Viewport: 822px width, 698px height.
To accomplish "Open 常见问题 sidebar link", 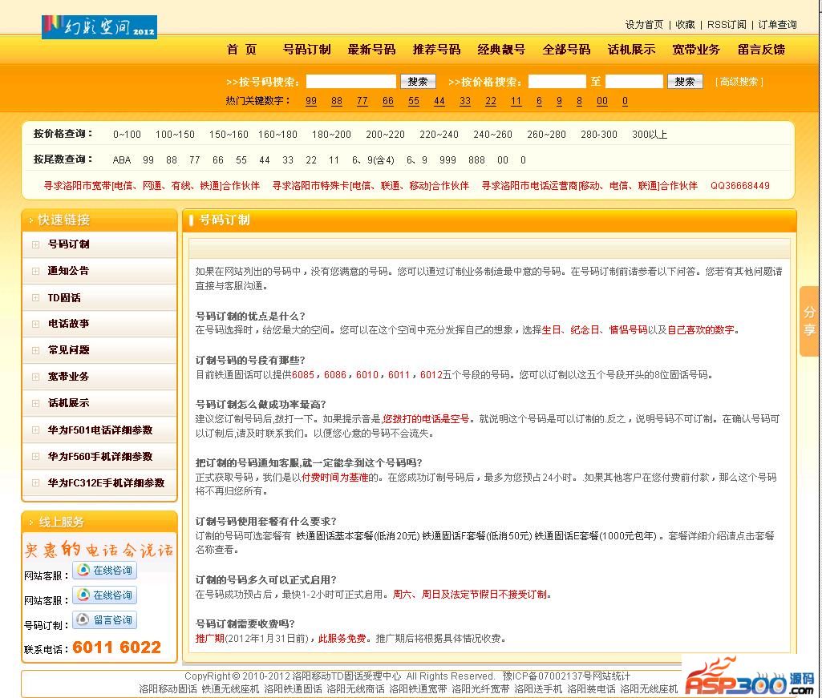I will click(68, 350).
